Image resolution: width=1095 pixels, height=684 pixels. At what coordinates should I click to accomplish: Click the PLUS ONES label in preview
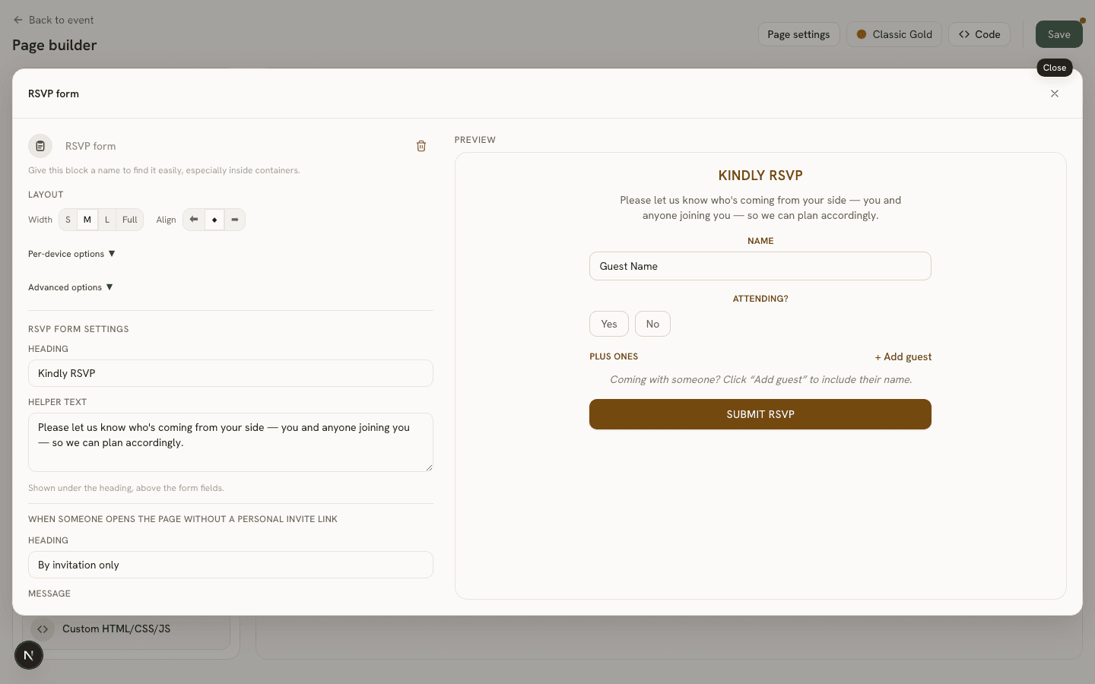coord(614,356)
